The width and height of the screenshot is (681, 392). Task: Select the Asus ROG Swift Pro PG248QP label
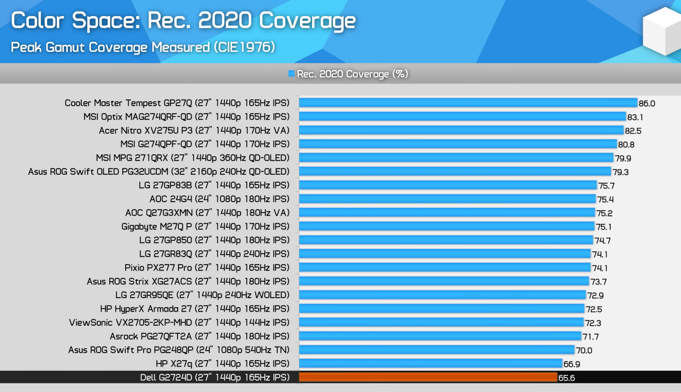pos(178,350)
